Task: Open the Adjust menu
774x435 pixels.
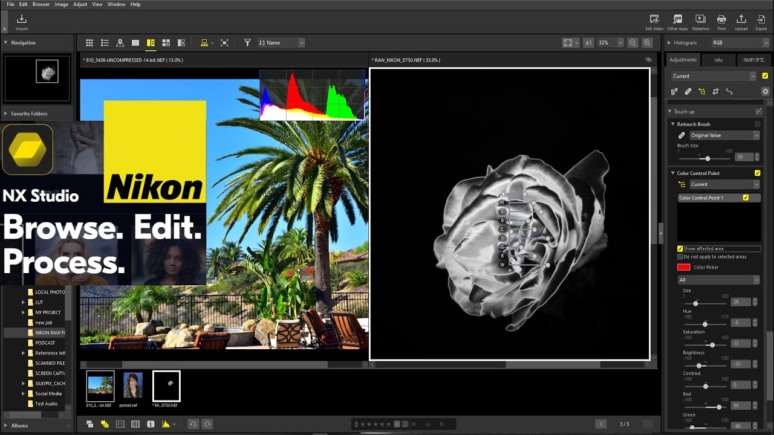Action: coord(80,4)
